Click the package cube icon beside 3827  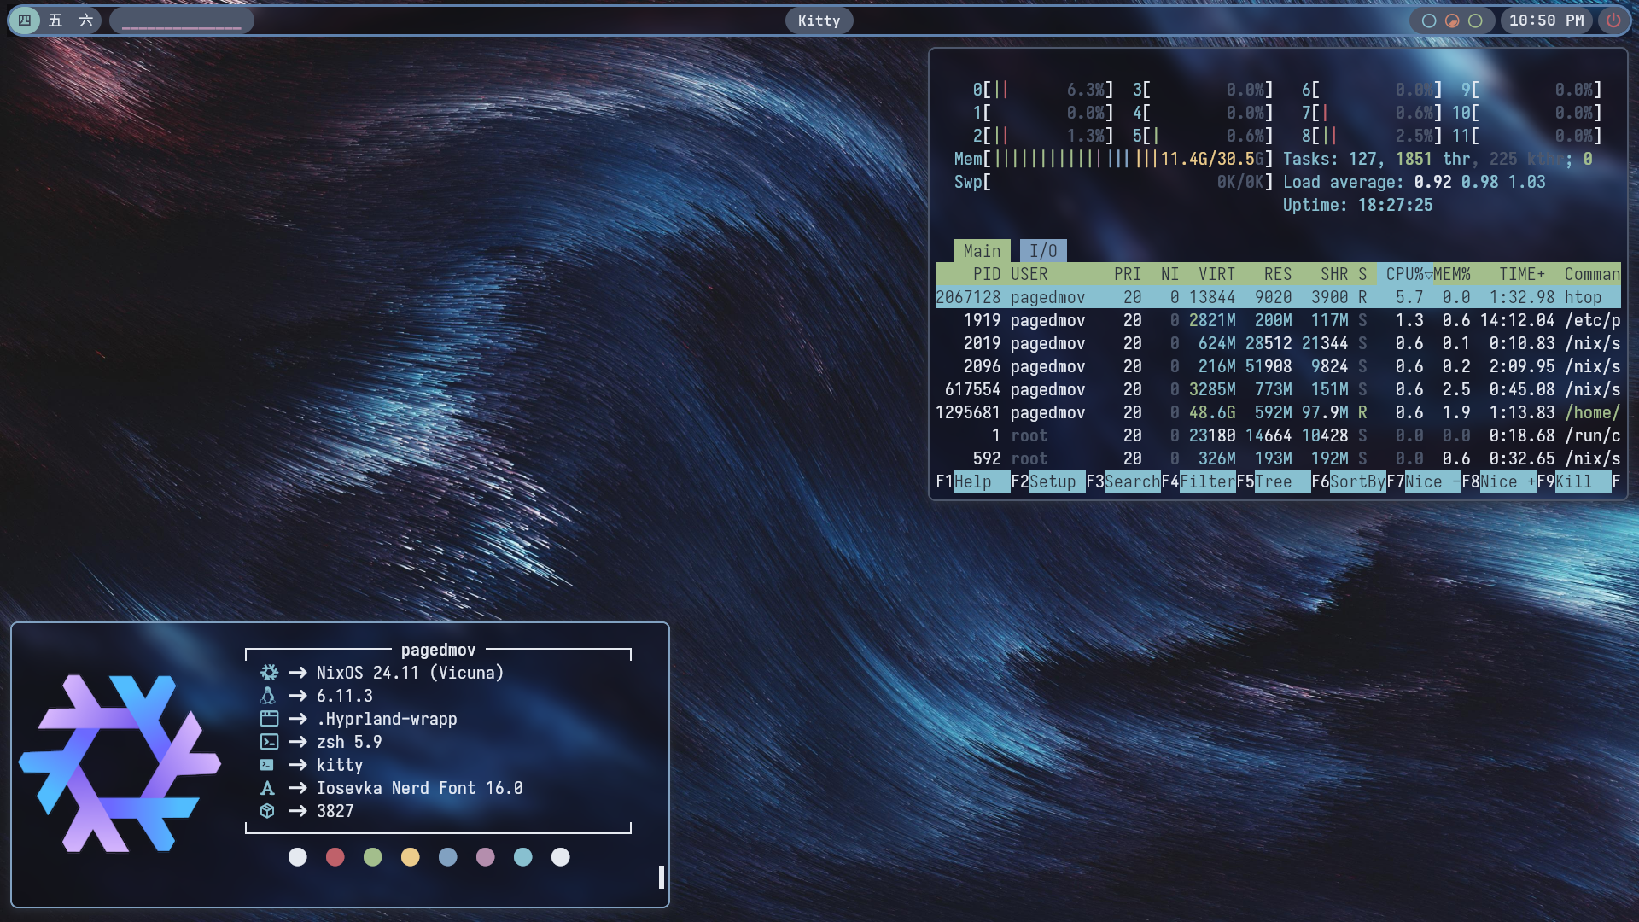(268, 811)
